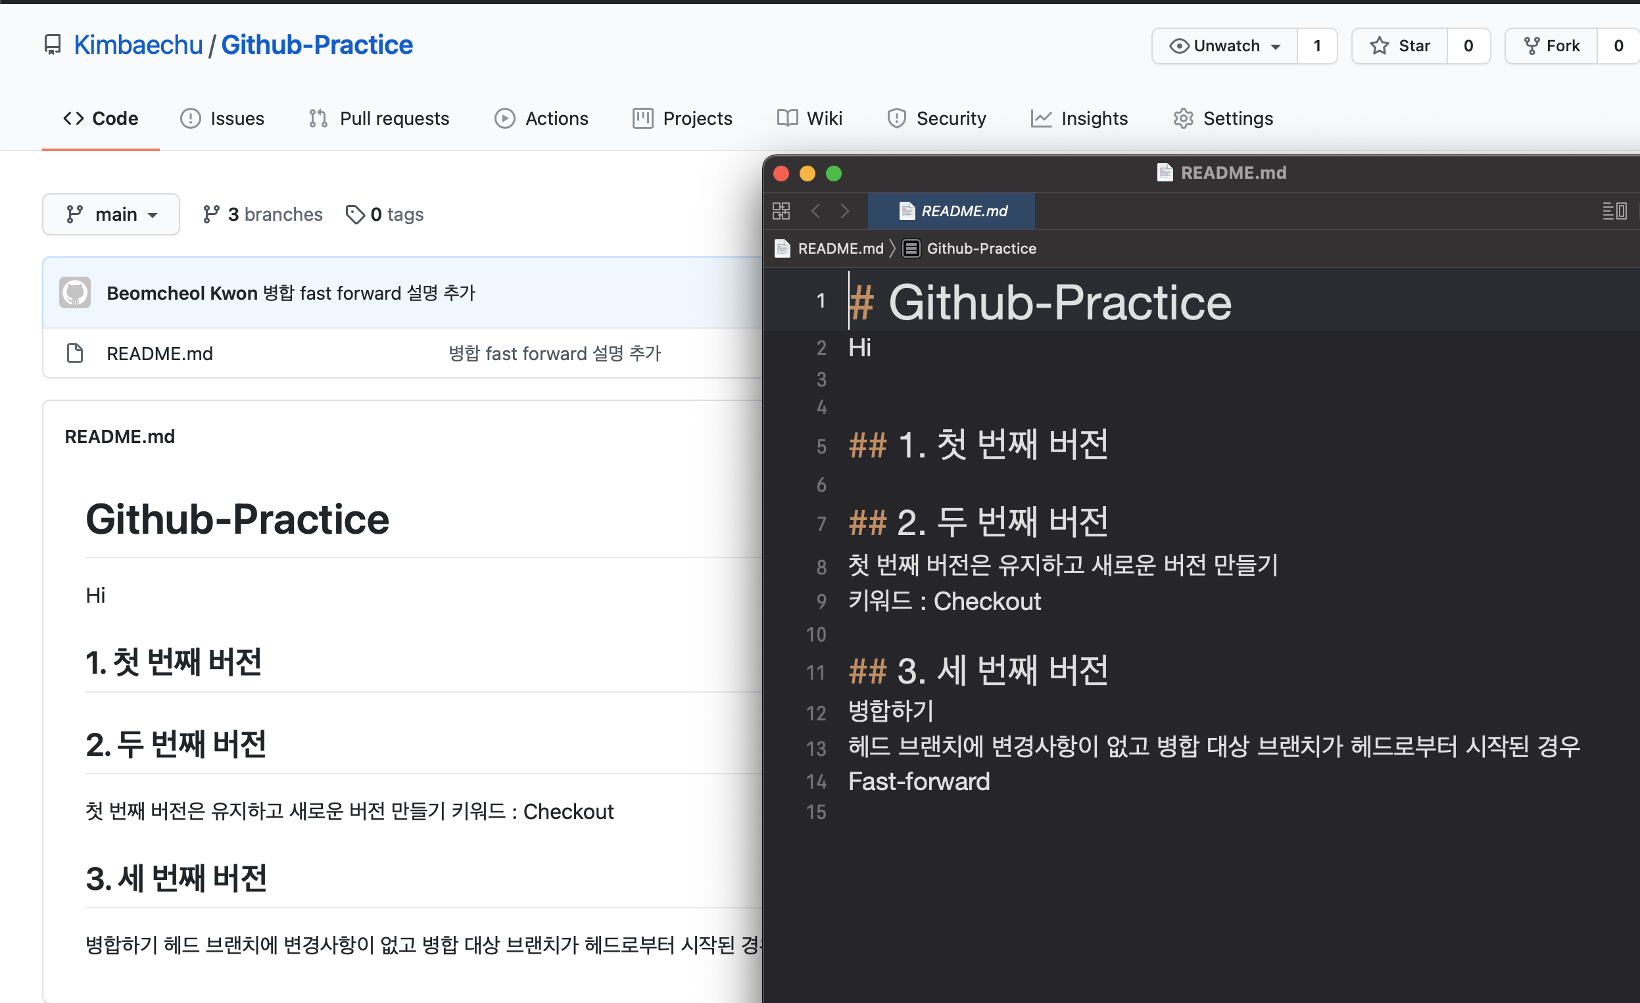Open the Unwatch notifications dropdown
1640x1003 pixels.
(x=1224, y=46)
